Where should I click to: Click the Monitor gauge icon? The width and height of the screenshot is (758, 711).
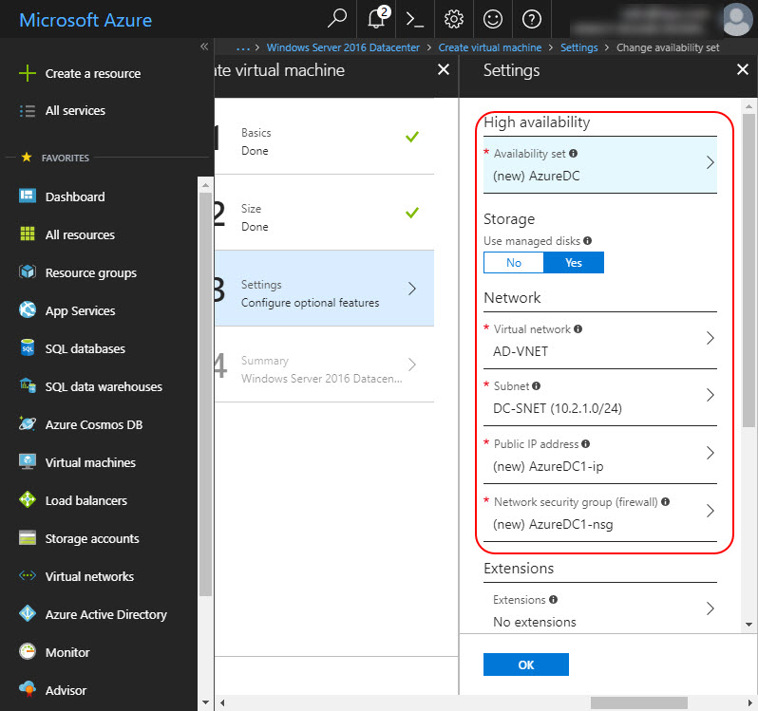click(28, 651)
